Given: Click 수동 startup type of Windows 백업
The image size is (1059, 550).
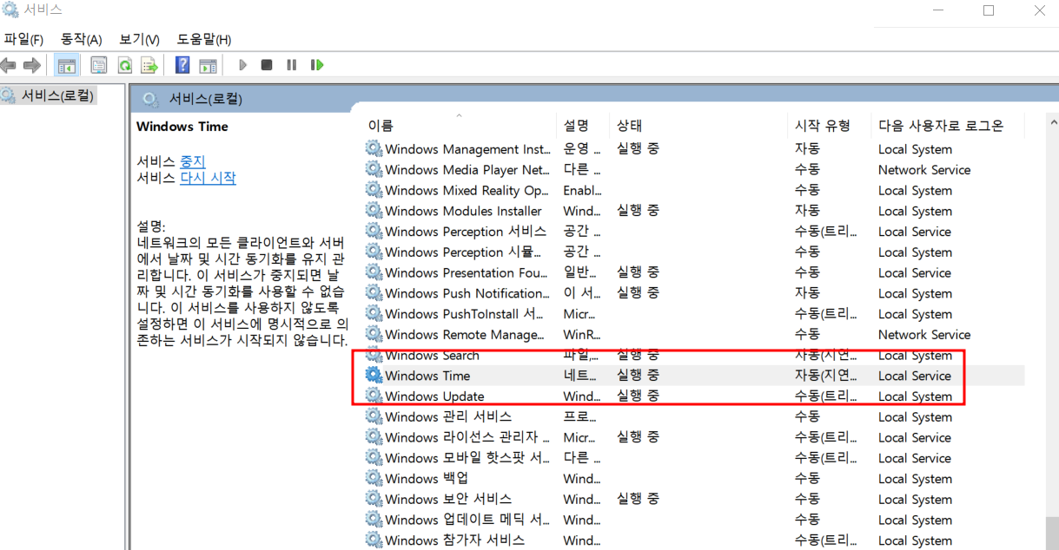Looking at the screenshot, I should (x=807, y=479).
